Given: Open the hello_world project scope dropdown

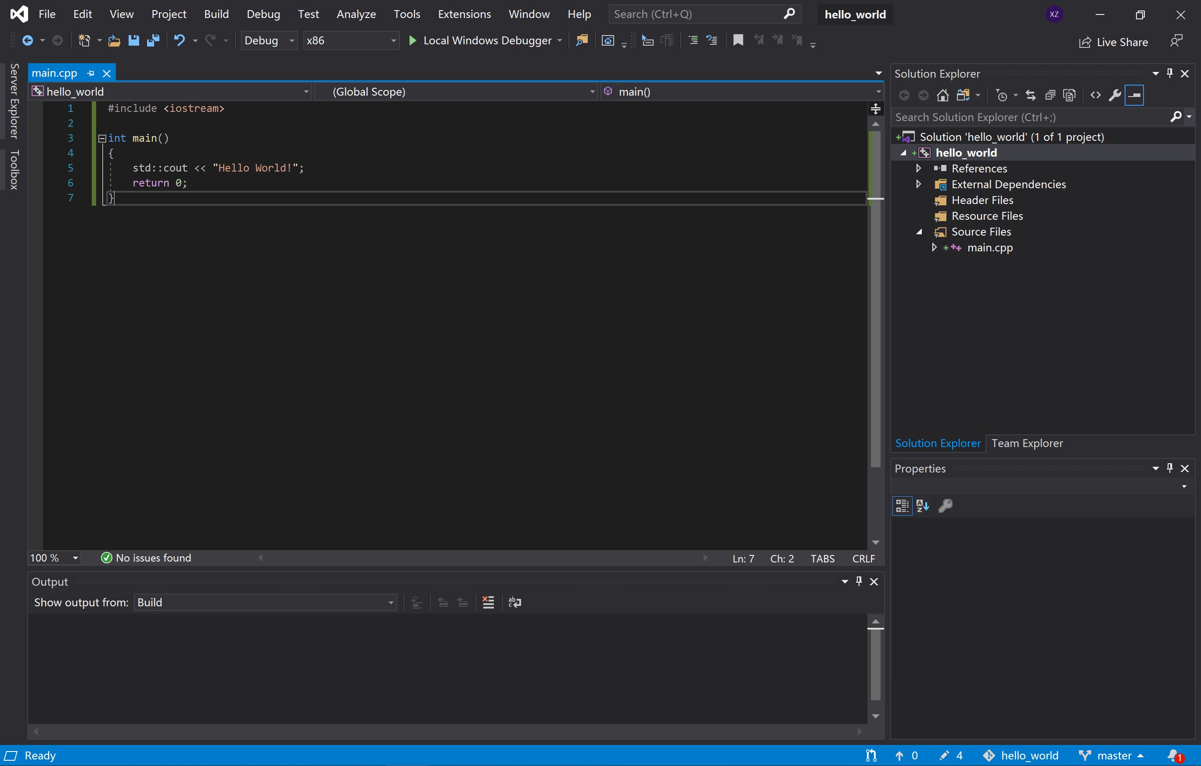Looking at the screenshot, I should pyautogui.click(x=171, y=92).
